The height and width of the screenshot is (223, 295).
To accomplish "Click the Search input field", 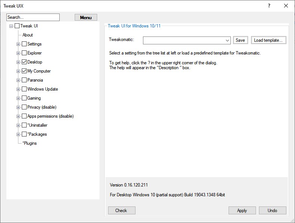I will (33, 17).
